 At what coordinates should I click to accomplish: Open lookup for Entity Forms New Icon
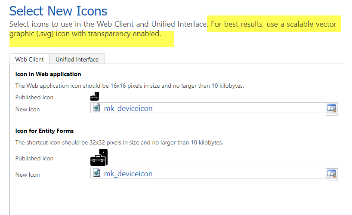332,174
